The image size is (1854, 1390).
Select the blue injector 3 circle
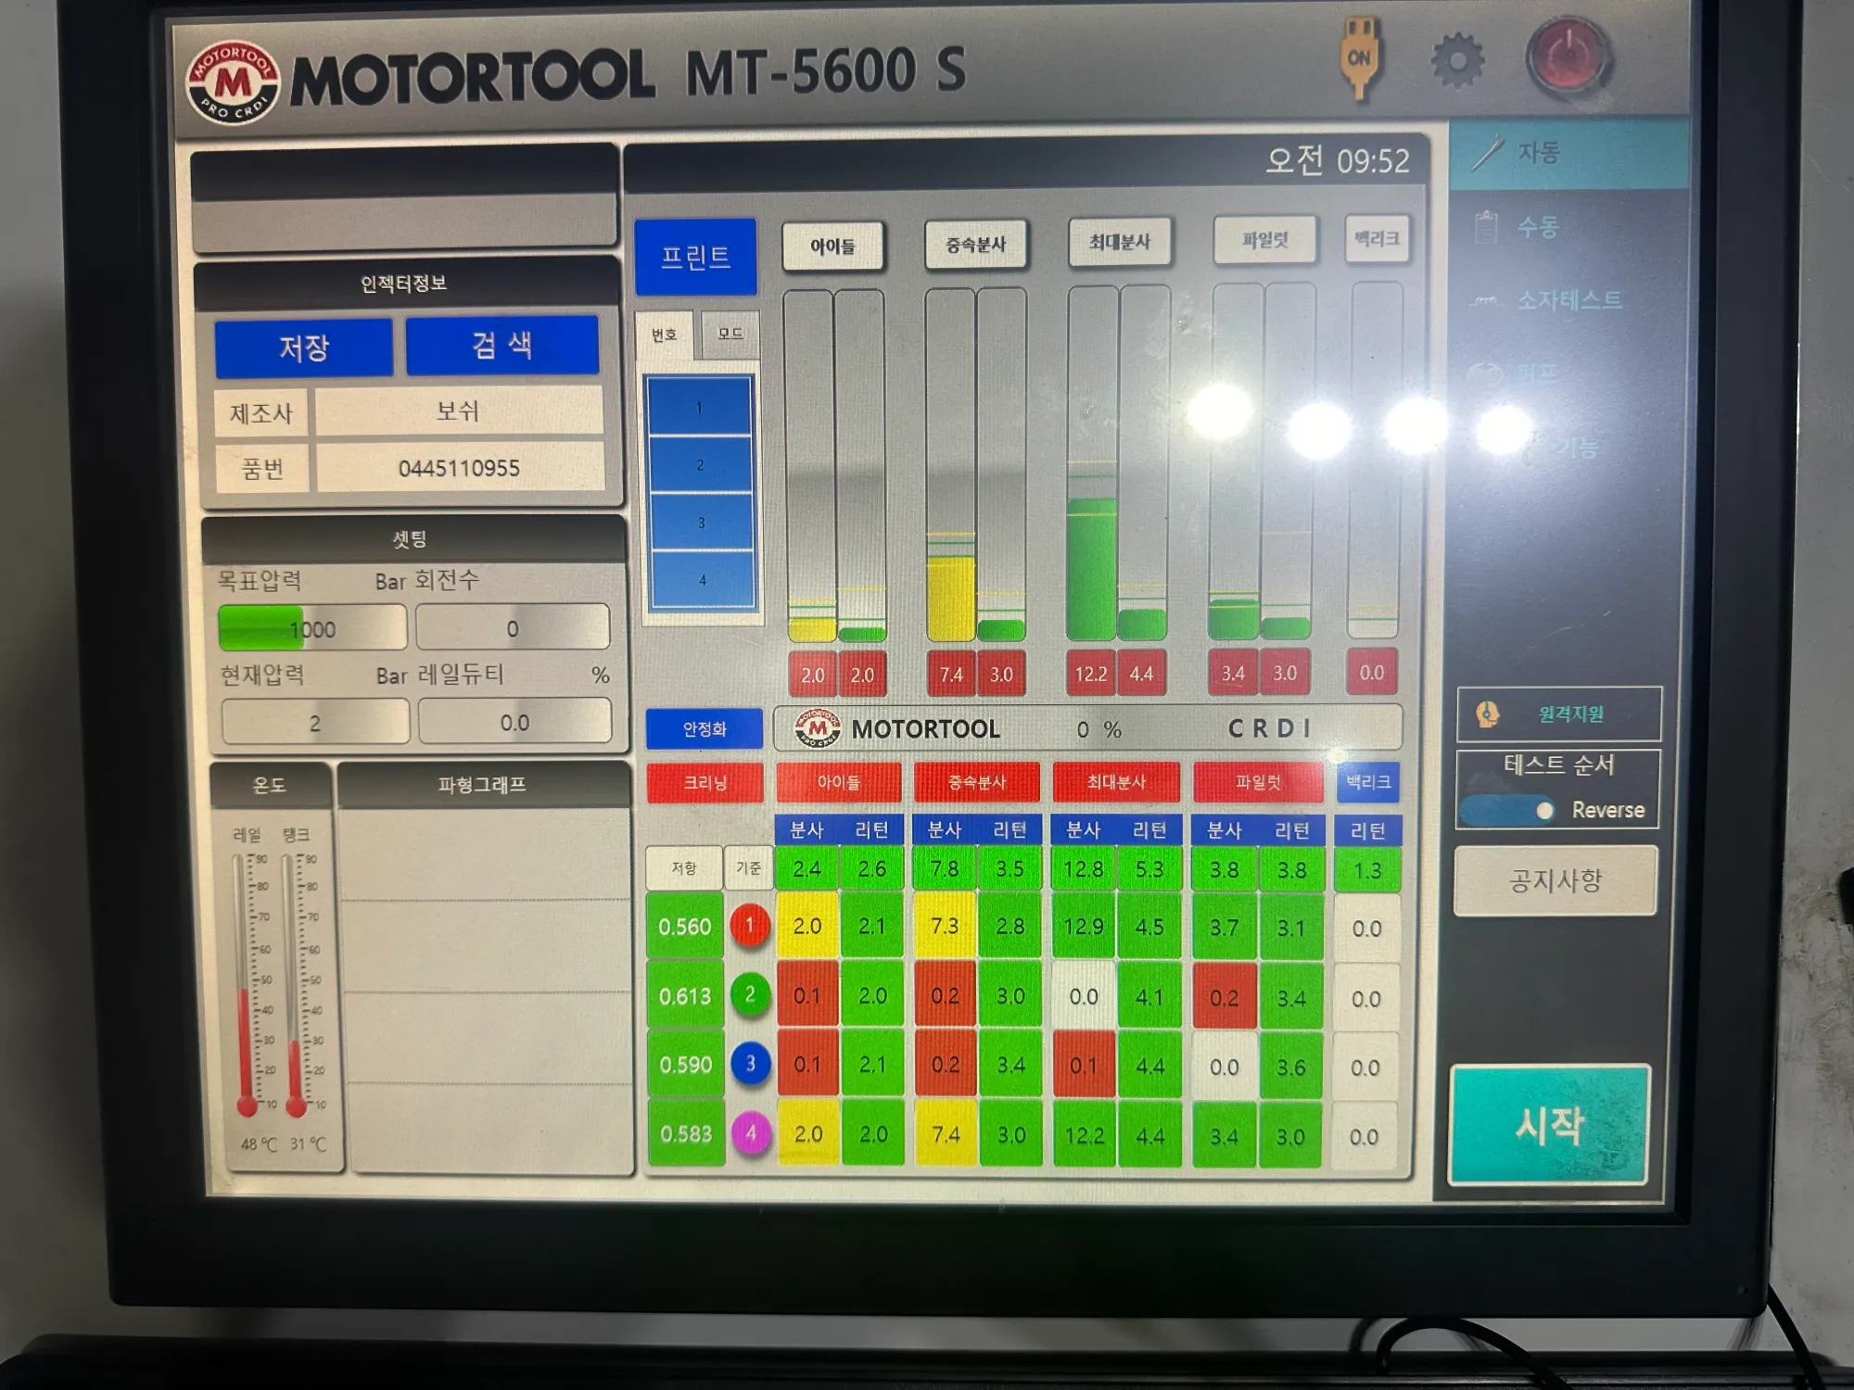point(750,1064)
